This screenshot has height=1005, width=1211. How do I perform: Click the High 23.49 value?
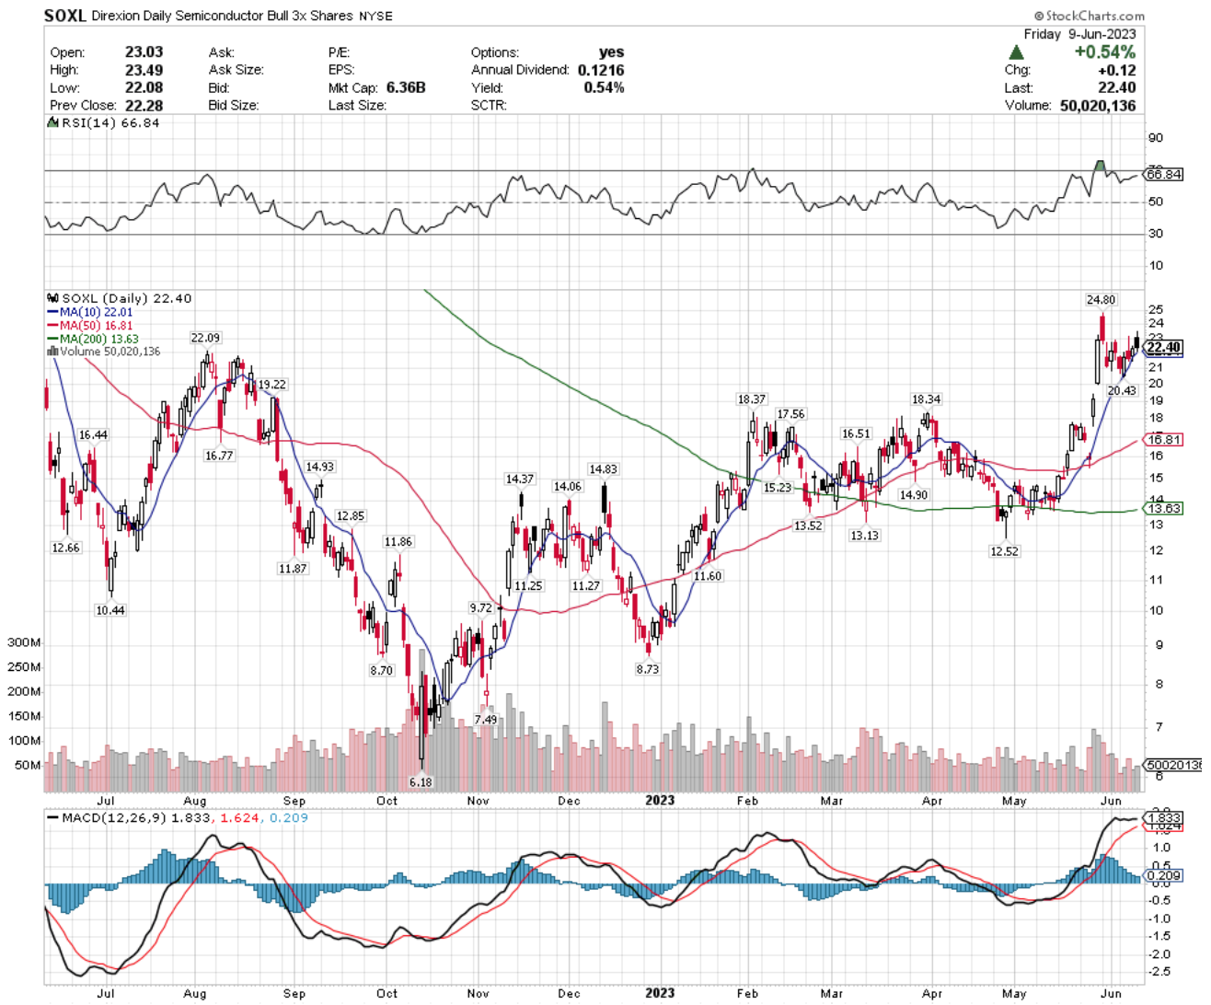[x=144, y=70]
